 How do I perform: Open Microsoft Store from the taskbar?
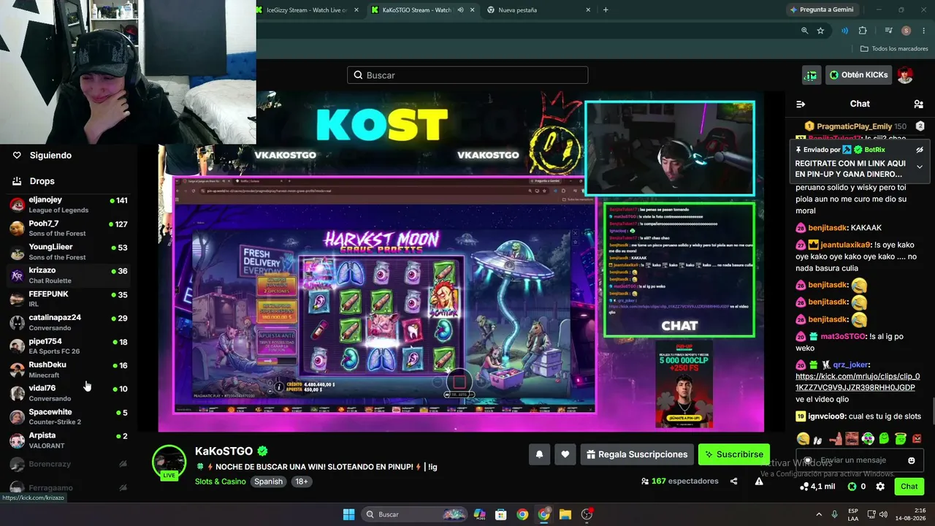click(x=500, y=514)
